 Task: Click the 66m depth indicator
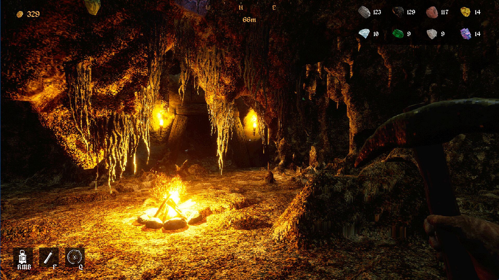point(249,20)
